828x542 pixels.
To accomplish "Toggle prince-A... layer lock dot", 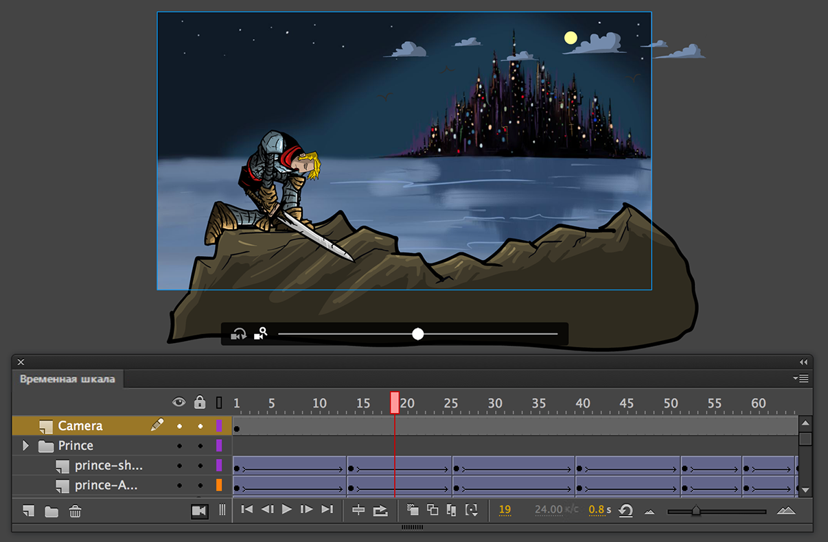I will point(200,486).
